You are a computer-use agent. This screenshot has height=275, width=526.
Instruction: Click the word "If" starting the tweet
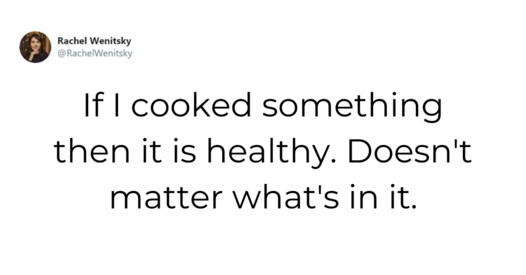[x=93, y=105]
